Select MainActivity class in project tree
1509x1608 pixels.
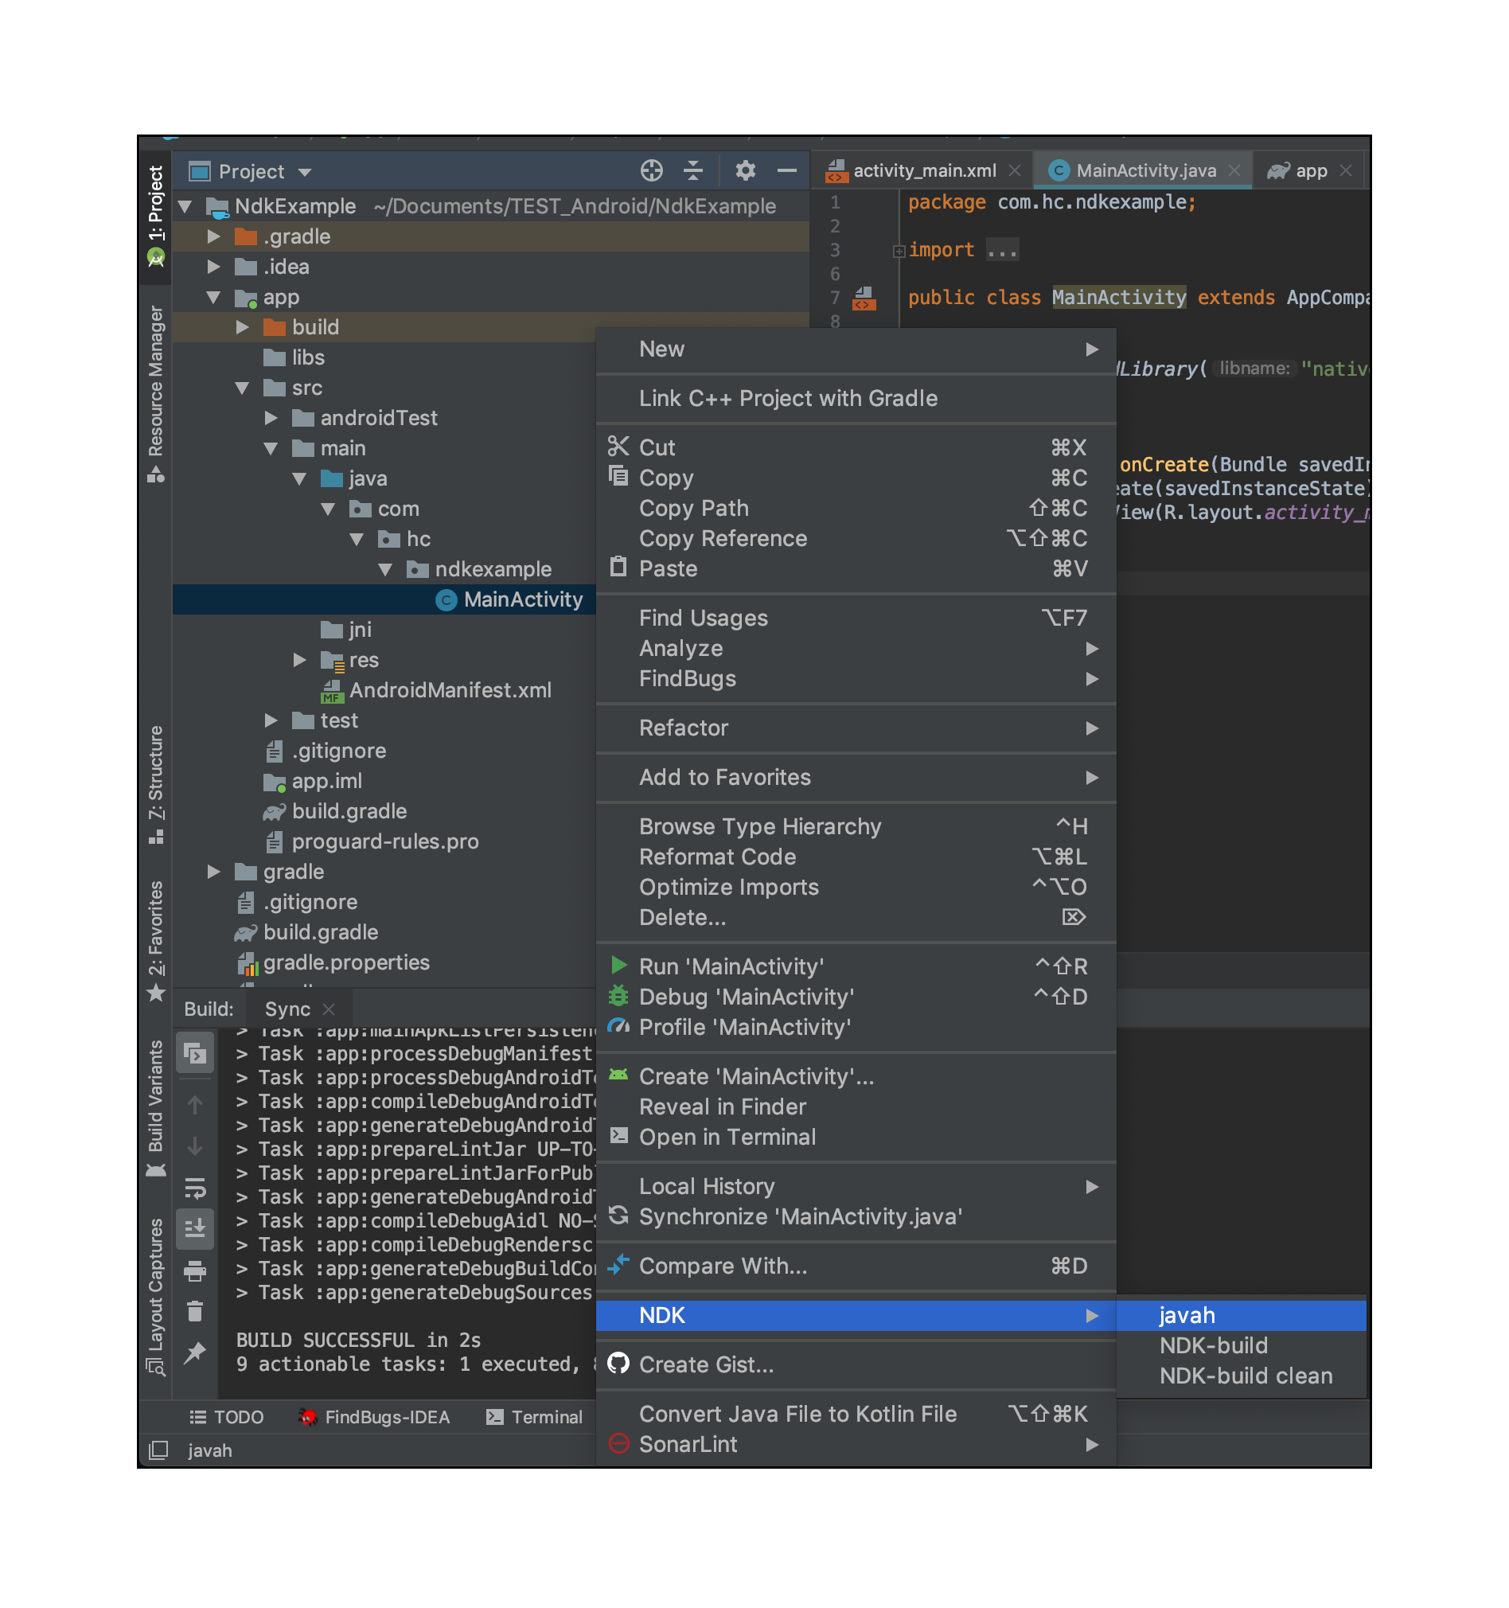[x=522, y=599]
